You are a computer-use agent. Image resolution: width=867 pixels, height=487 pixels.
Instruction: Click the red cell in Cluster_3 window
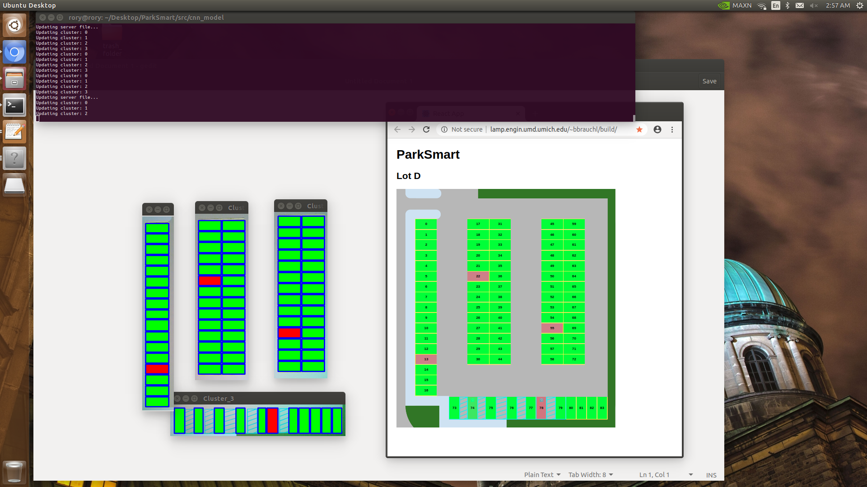tap(272, 420)
